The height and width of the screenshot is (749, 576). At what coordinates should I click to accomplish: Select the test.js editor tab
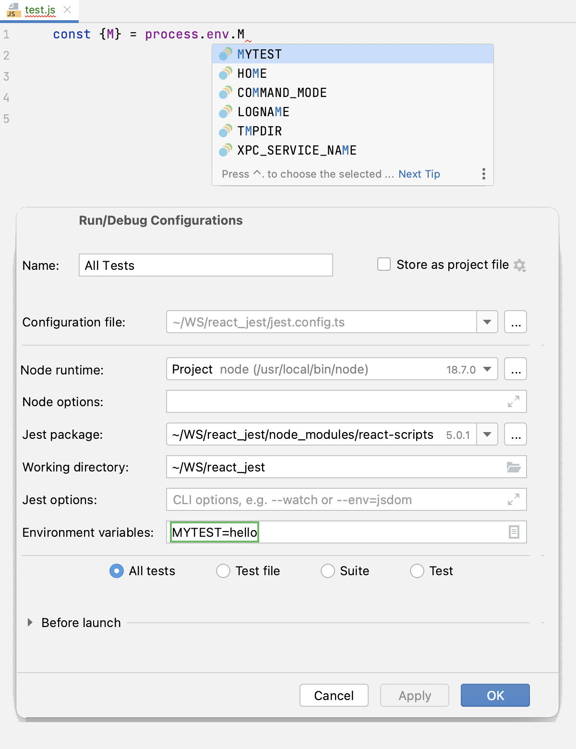click(x=40, y=10)
